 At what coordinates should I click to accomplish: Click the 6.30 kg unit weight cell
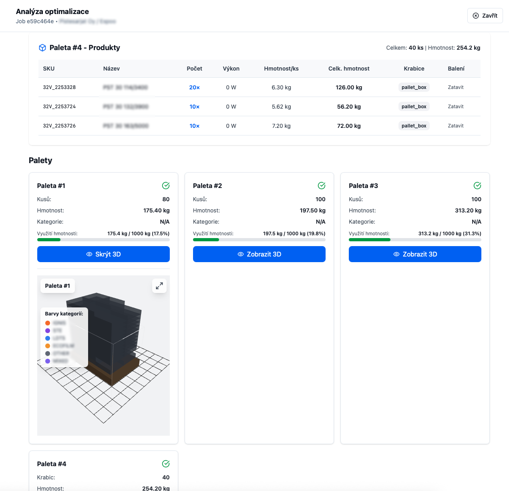pos(281,87)
